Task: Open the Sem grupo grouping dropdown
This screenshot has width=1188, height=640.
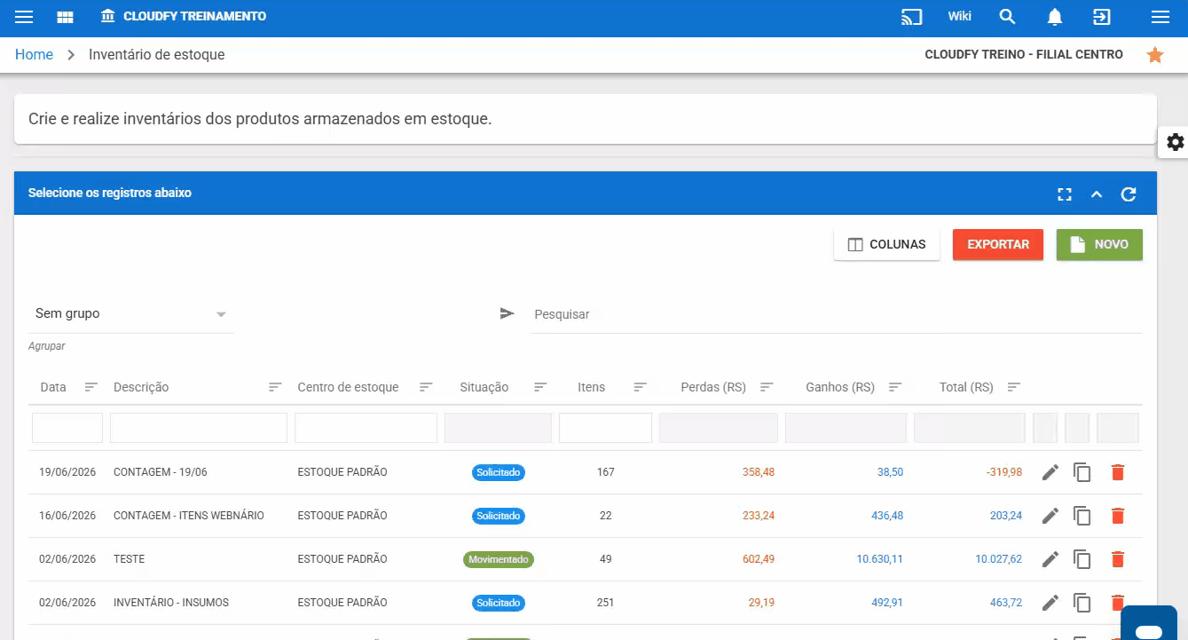Action: pos(131,314)
